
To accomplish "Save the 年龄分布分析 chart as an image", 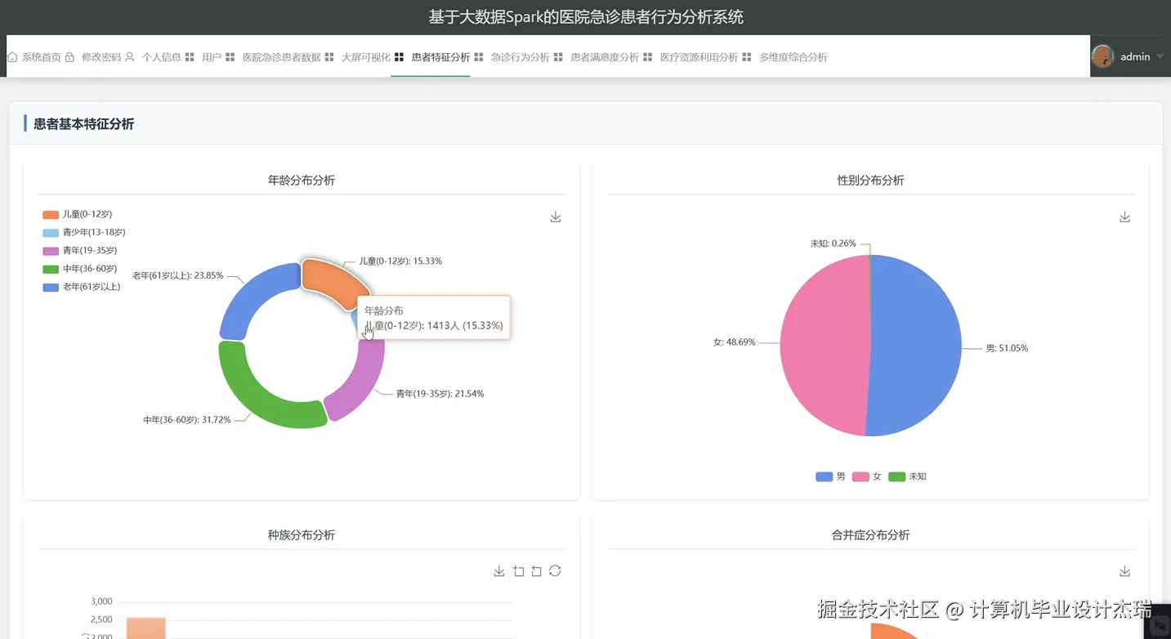I will 555,217.
